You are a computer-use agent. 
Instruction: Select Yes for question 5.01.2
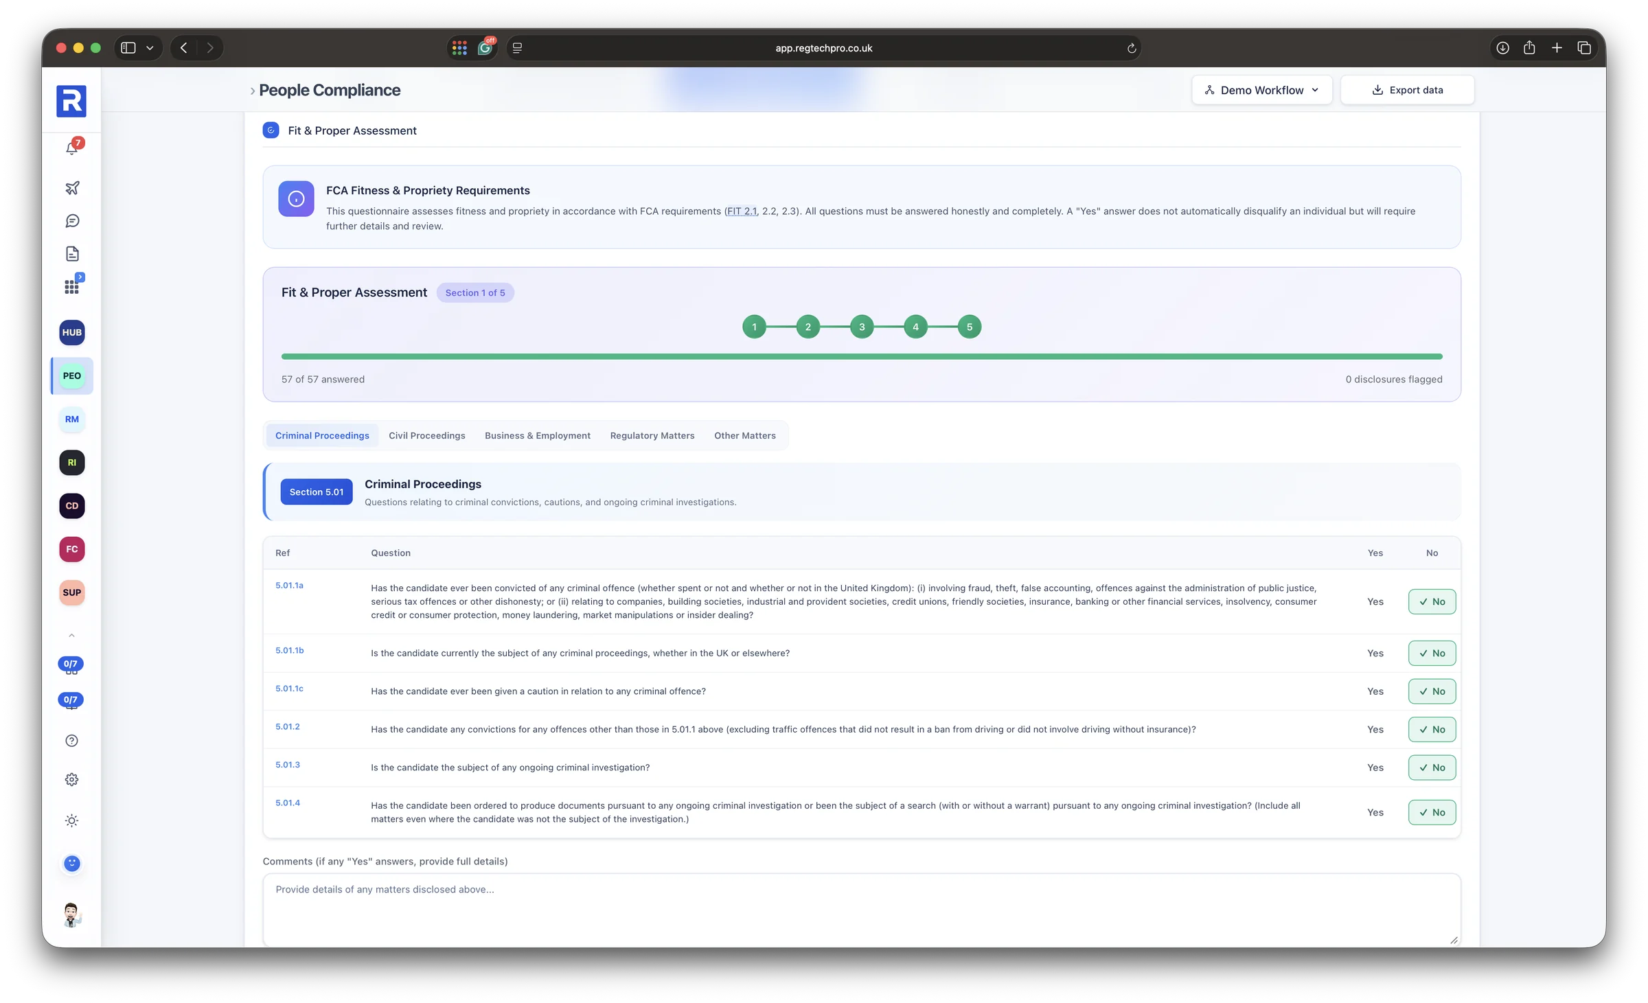pyautogui.click(x=1375, y=729)
